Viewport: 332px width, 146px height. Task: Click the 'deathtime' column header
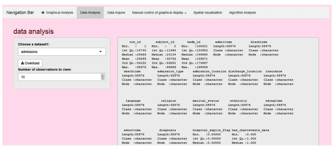(132, 71)
